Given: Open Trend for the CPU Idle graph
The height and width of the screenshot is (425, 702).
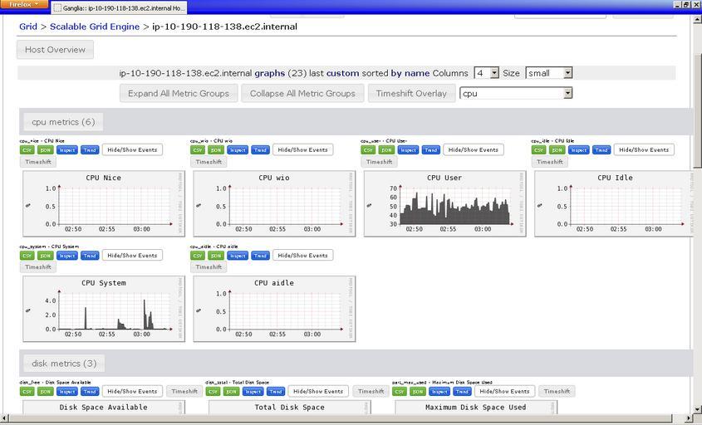Looking at the screenshot, I should tap(601, 150).
